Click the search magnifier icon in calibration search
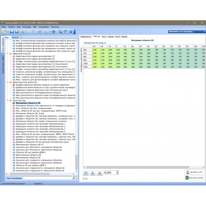 [x=73, y=179]
